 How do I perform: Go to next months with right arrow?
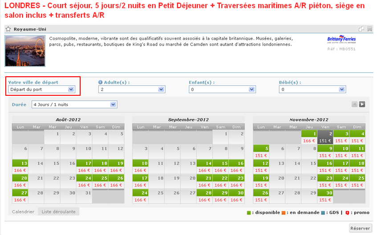pos(362,104)
